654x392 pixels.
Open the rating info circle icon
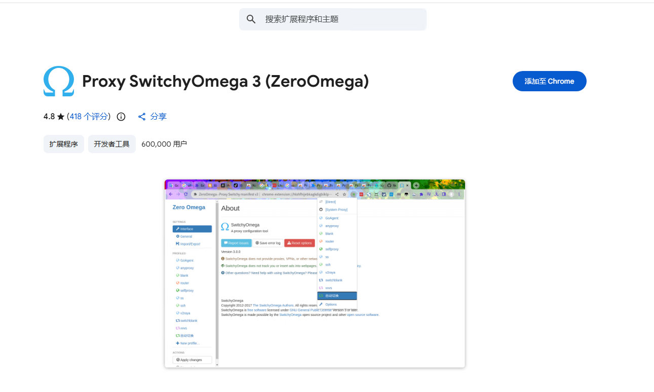pos(121,117)
